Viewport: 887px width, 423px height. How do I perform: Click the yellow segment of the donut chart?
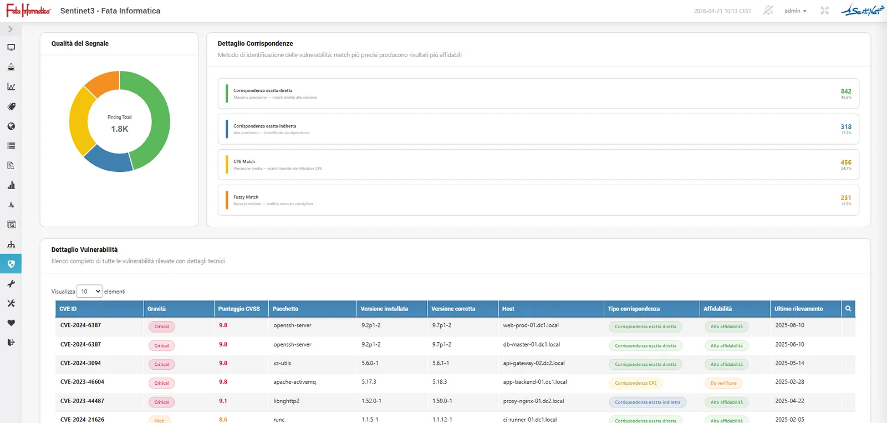click(x=79, y=122)
